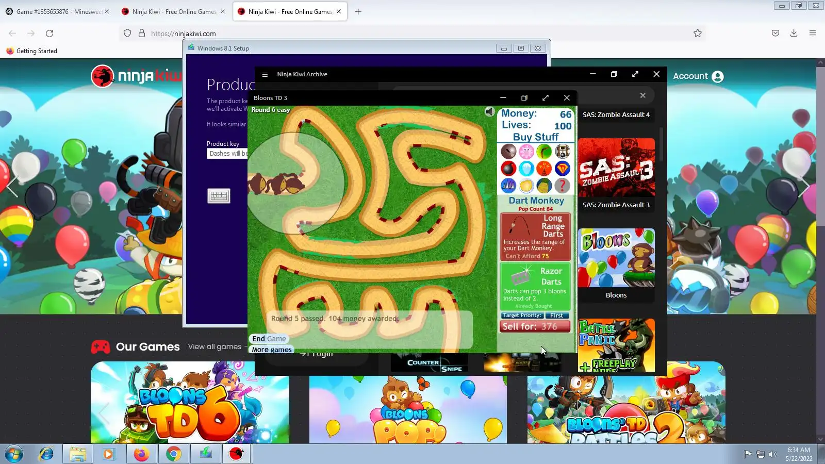Open the on-screen keyboard in Windows Setup

click(219, 196)
